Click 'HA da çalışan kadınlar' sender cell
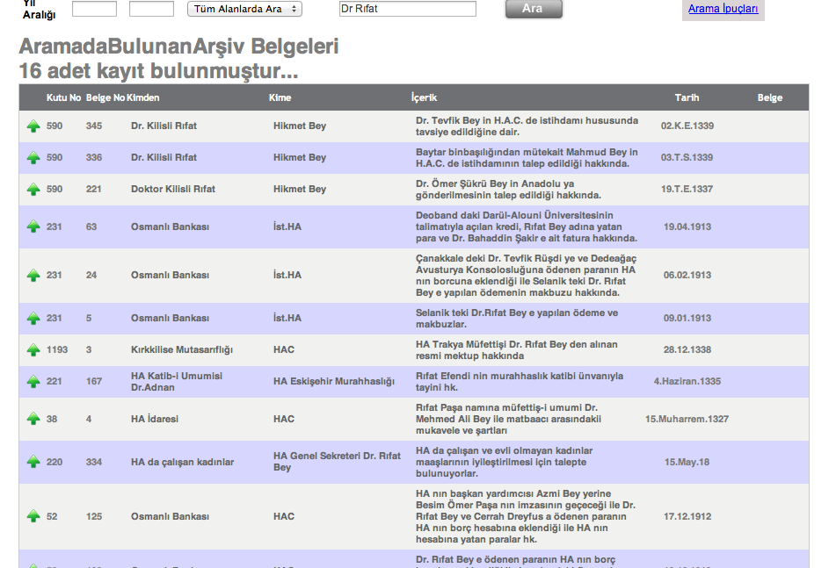Screen dimensions: 836x568 coord(182,462)
